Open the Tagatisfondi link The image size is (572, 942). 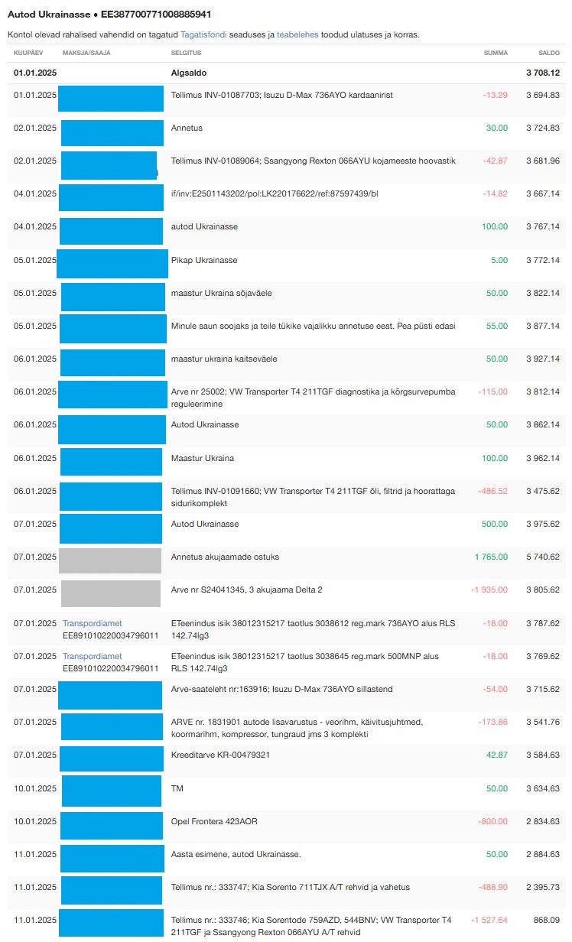[200, 34]
